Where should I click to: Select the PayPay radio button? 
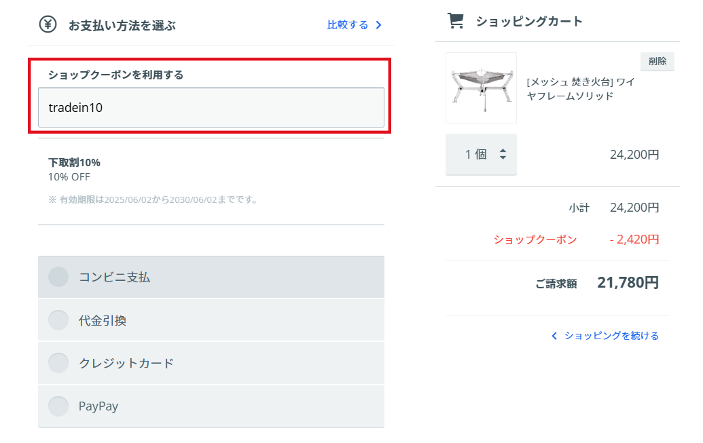58,406
